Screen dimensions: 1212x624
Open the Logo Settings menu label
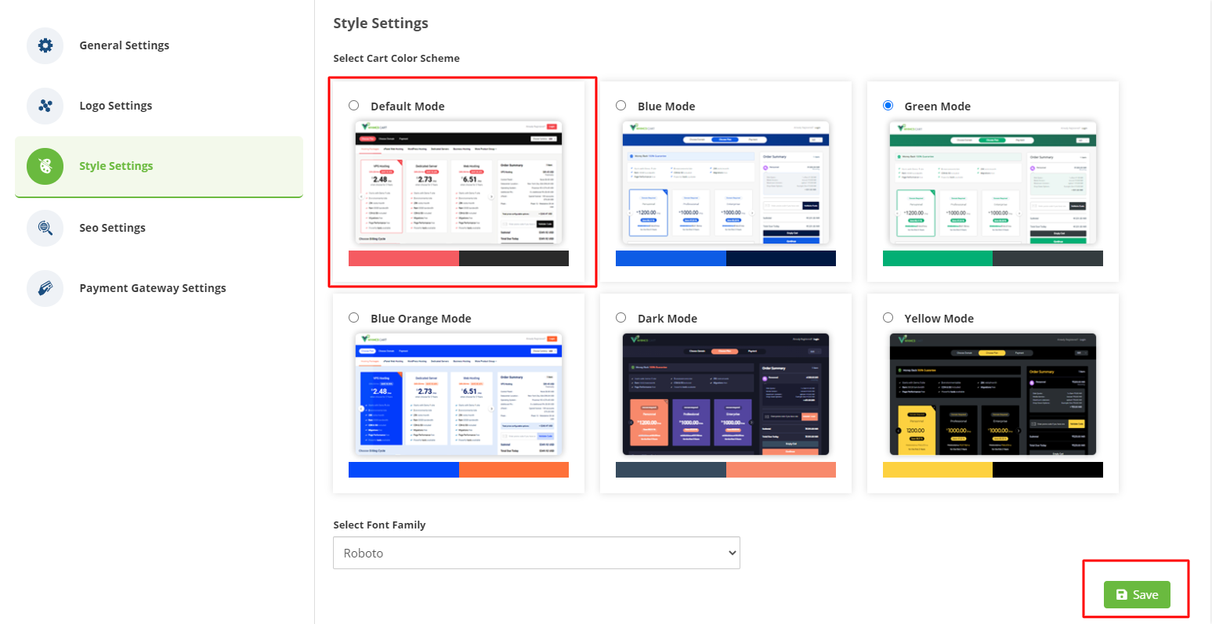coord(115,106)
